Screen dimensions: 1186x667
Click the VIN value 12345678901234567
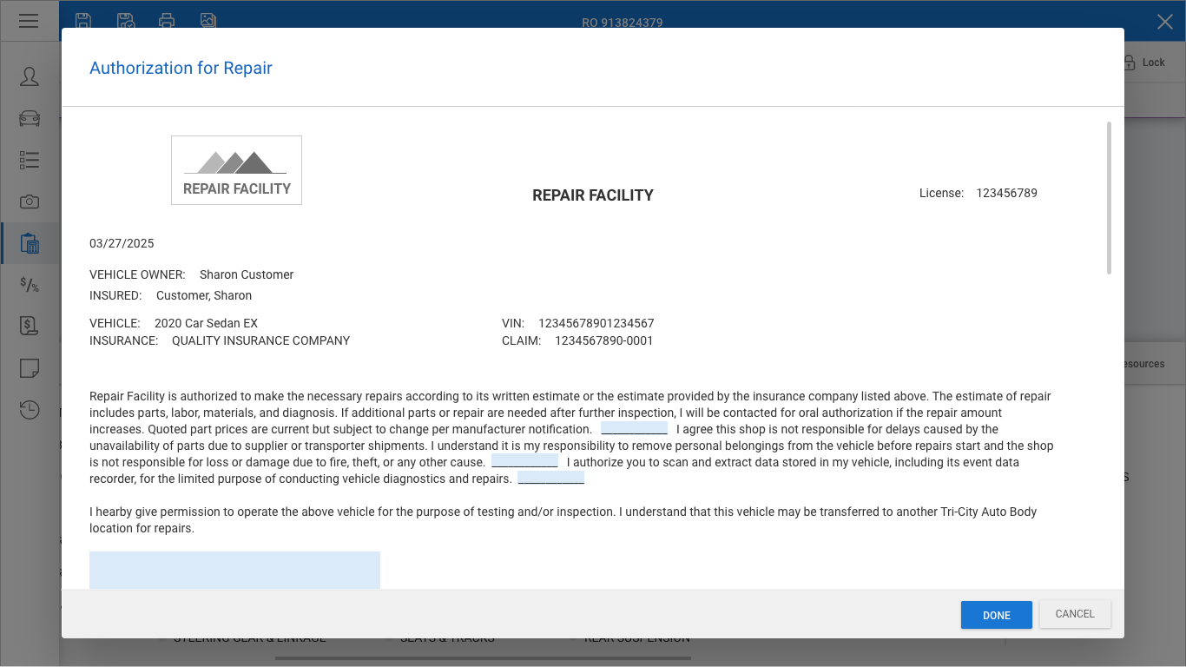click(x=596, y=323)
